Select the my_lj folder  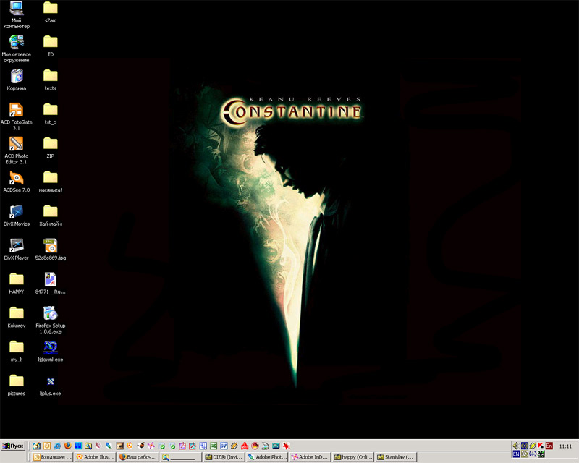coord(16,352)
